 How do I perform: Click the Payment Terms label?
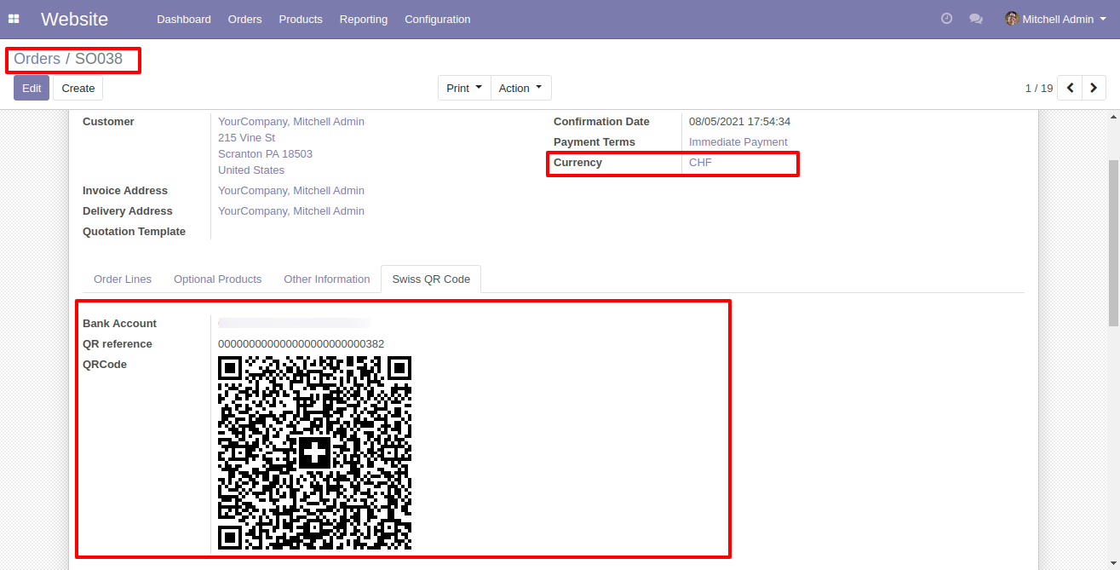pyautogui.click(x=594, y=142)
